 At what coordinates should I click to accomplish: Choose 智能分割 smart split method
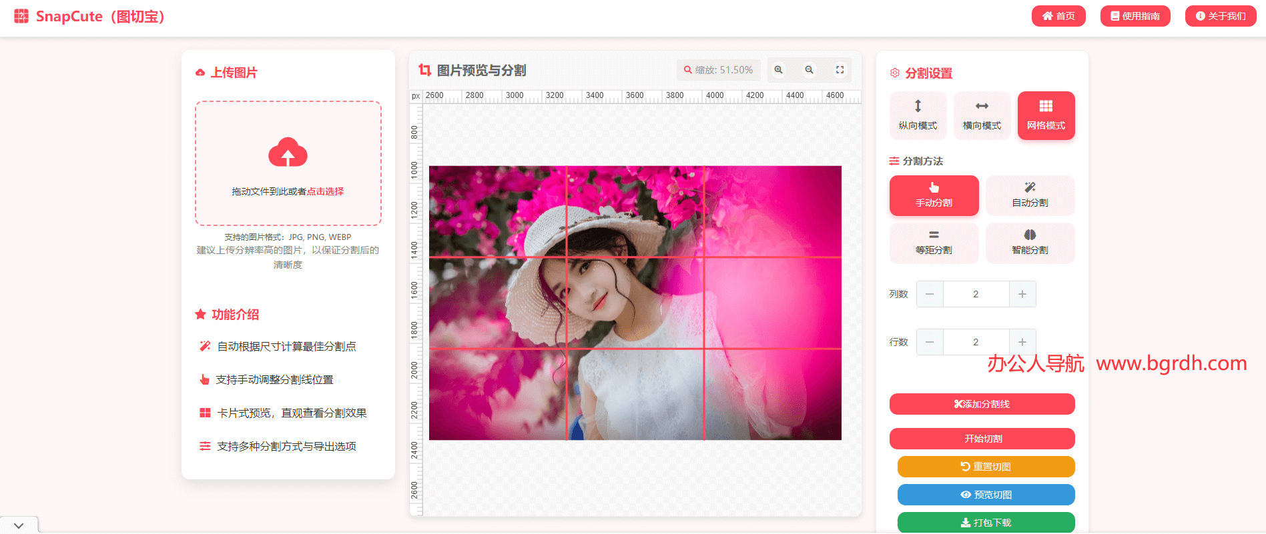[1030, 243]
